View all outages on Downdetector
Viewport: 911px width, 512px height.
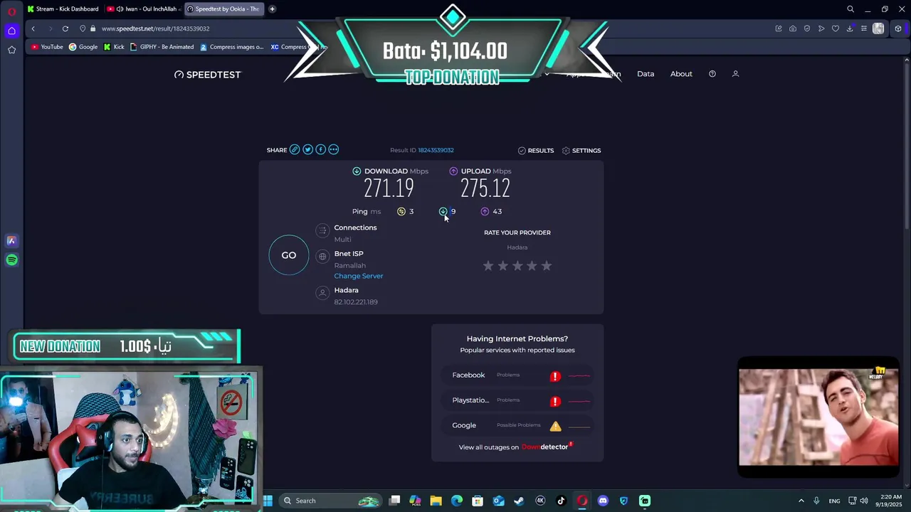click(x=516, y=447)
